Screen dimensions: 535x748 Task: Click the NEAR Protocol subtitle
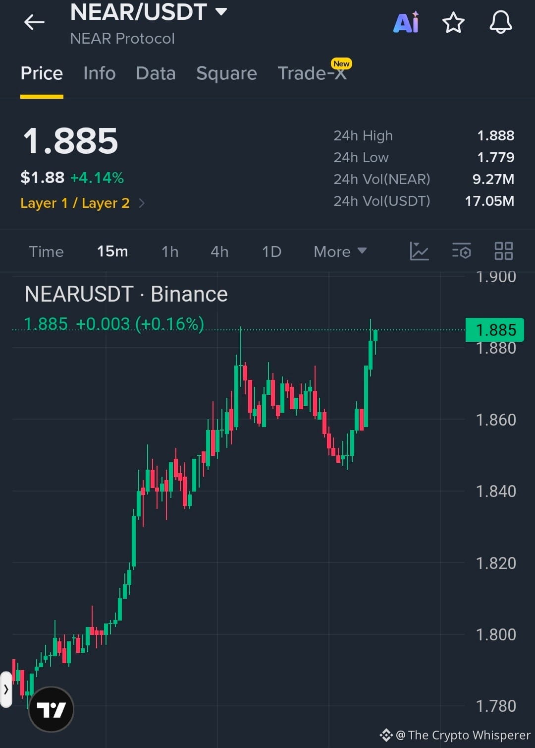click(x=122, y=38)
